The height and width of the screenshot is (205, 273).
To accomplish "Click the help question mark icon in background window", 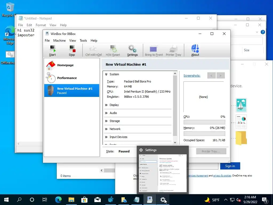I will 263,32.
